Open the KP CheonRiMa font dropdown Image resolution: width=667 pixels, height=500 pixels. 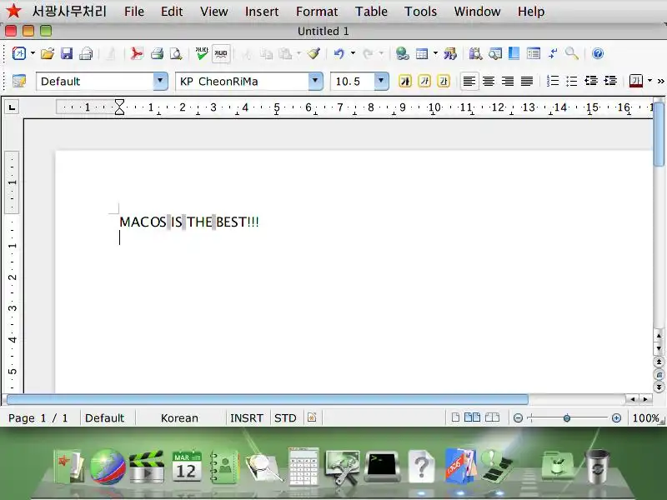315,81
